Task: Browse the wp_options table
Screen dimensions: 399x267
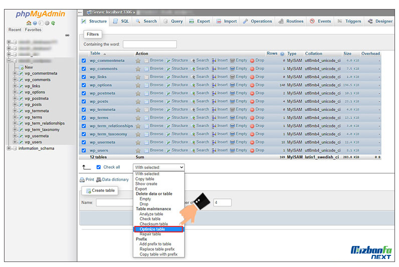Action: click(x=154, y=85)
